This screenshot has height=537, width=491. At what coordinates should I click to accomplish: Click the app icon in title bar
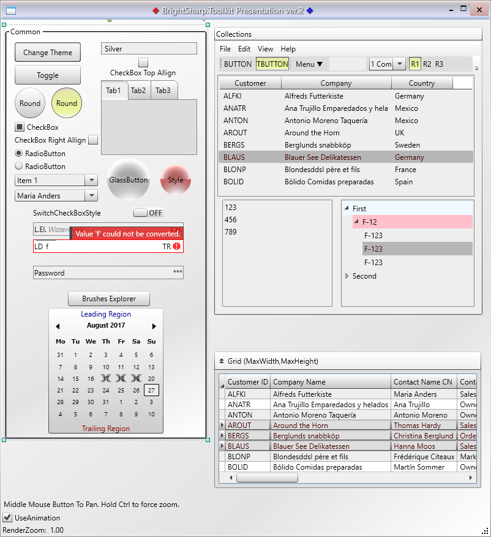pos(11,10)
